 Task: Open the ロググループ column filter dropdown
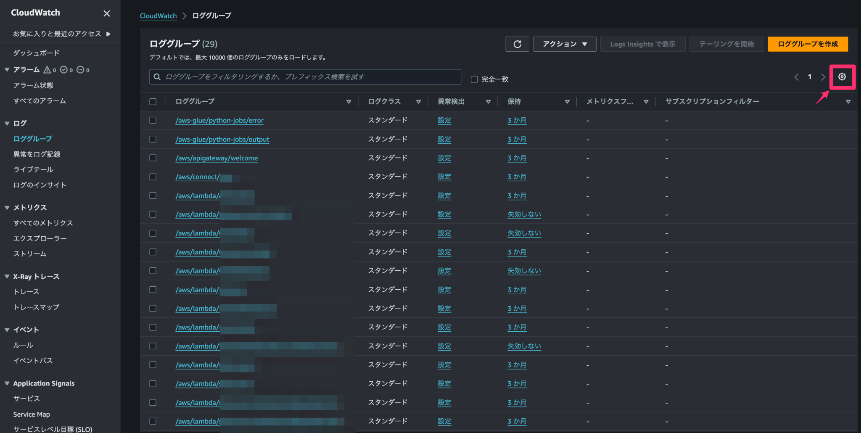349,101
